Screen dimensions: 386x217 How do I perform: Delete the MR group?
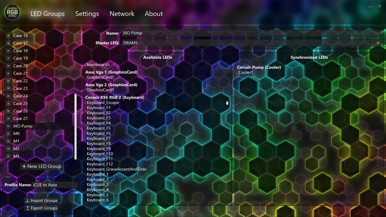8,134
